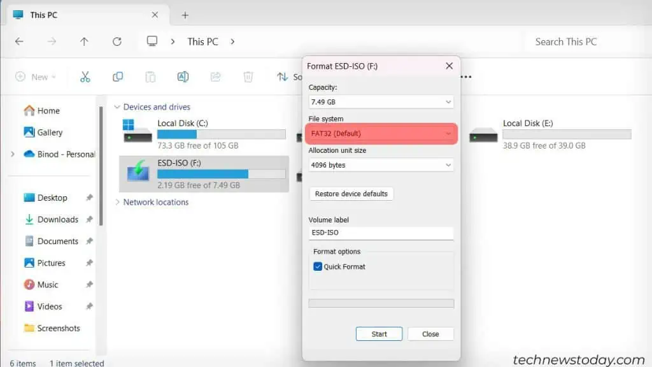
Task: Unpin Documents using its pin icon
Action: [x=89, y=241]
